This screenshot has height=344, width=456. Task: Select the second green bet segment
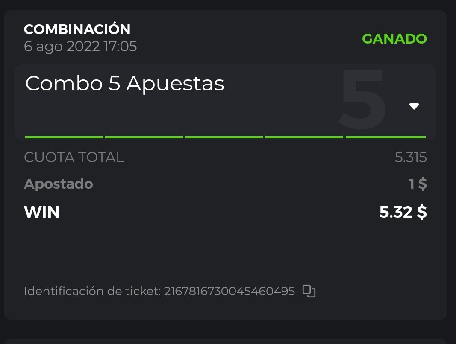(x=144, y=137)
